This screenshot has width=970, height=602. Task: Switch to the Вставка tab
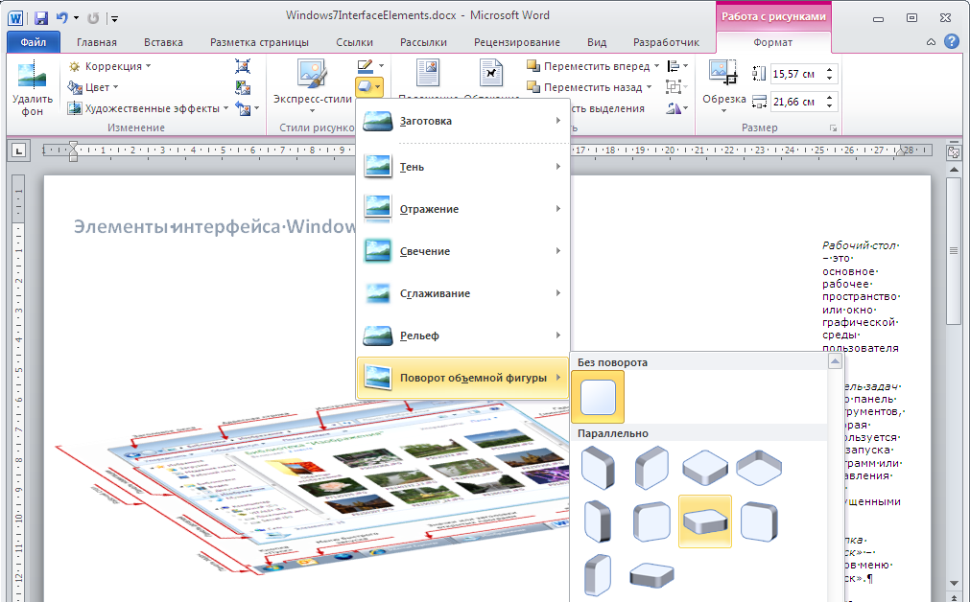click(163, 42)
